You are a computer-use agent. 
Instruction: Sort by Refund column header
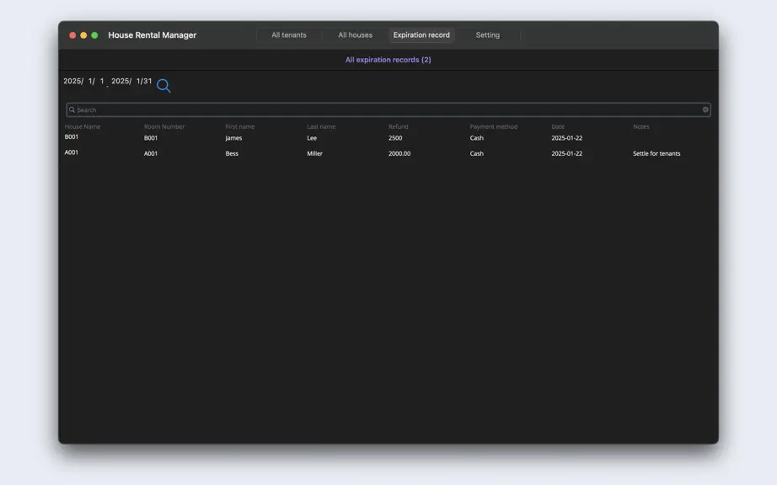(399, 126)
